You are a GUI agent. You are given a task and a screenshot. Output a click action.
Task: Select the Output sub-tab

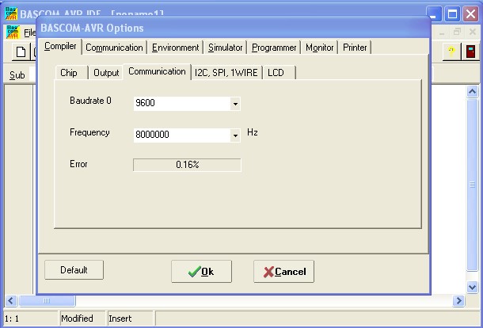tap(106, 73)
